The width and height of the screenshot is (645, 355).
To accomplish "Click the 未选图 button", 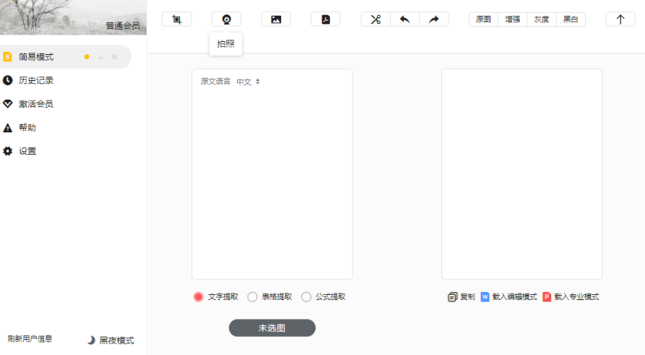I will 272,328.
